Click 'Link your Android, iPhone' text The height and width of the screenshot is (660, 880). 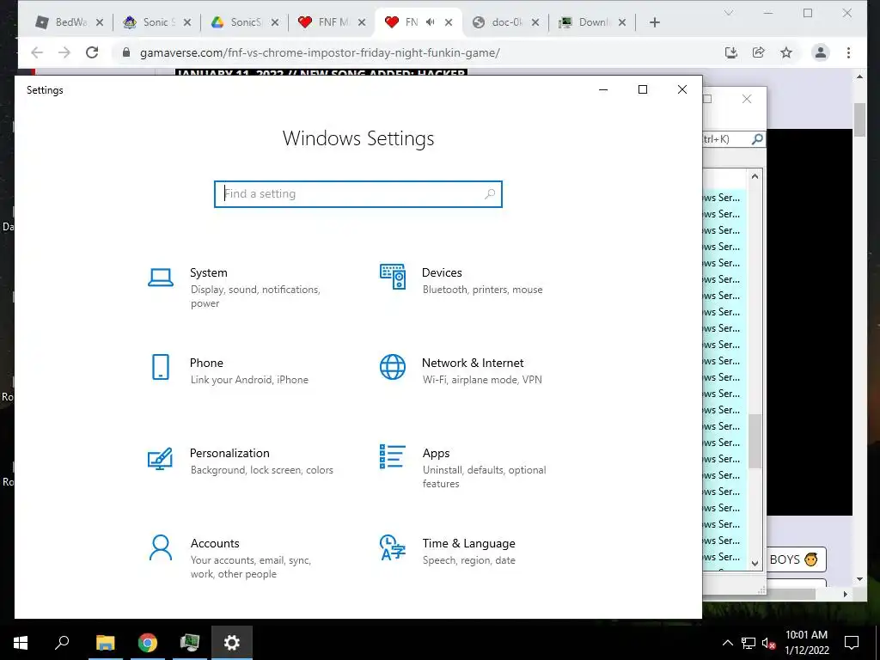249,380
